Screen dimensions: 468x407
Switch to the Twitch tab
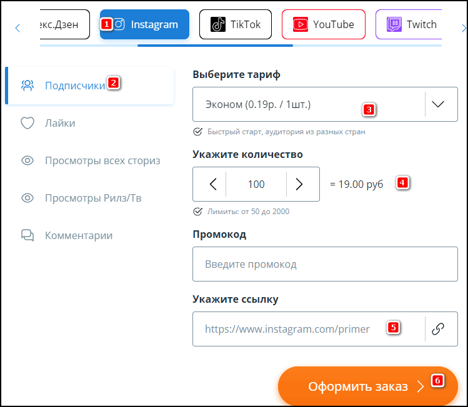(408, 24)
